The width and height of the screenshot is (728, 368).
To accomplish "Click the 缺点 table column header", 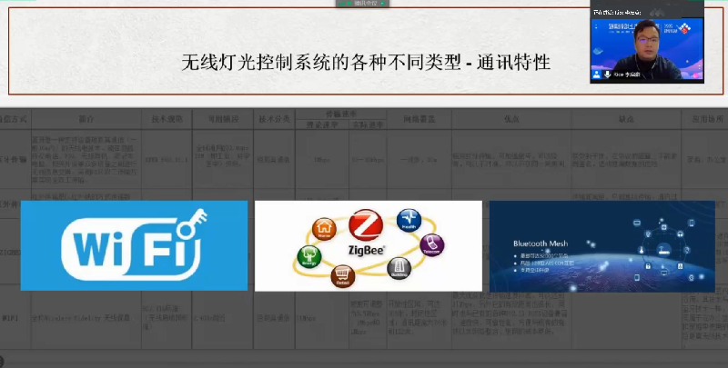I will [x=626, y=119].
